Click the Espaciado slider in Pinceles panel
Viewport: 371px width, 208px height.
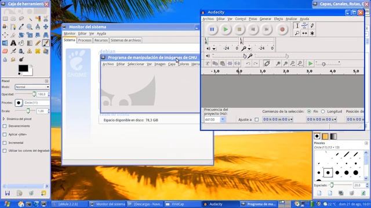pyautogui.click(x=340, y=185)
